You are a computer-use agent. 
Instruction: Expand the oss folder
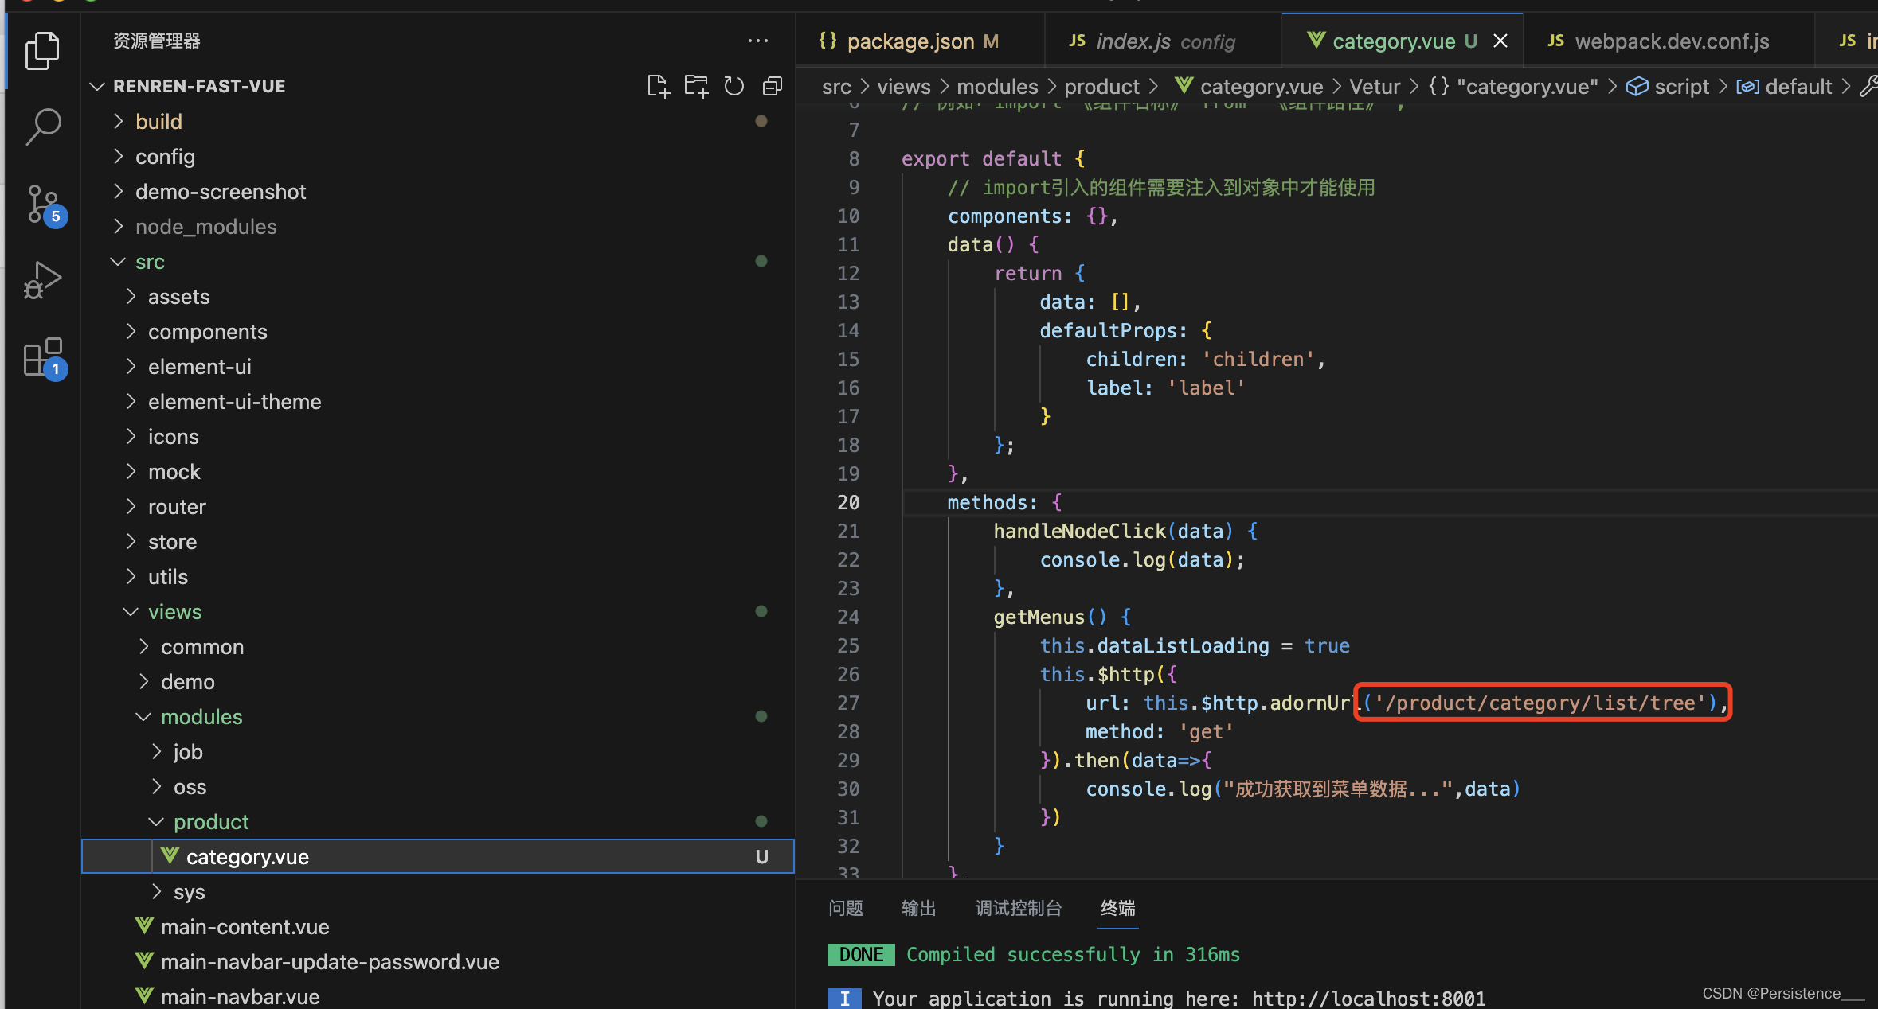(x=437, y=786)
